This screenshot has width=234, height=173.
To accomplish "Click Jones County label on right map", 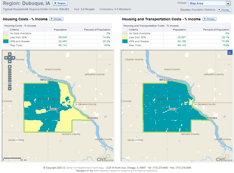I will 135,140.
